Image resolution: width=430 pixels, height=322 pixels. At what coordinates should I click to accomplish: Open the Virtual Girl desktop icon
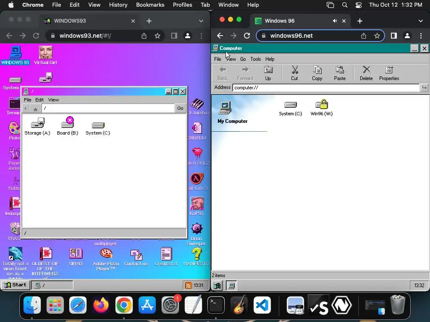pos(45,55)
